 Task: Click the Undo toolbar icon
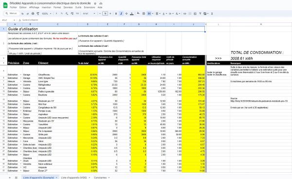click(22, 14)
